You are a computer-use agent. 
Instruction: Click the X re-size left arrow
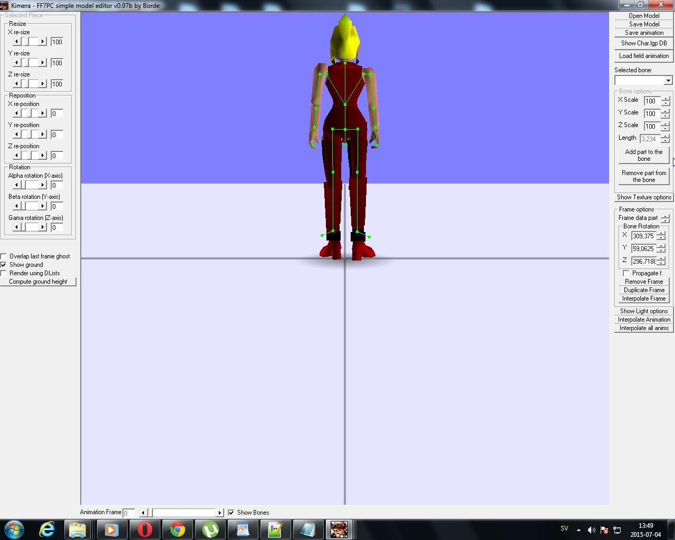click(16, 41)
